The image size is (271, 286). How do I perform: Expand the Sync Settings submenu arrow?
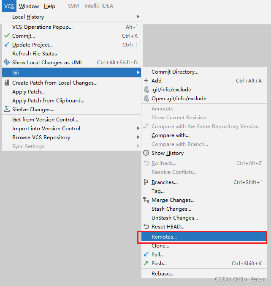tap(138, 146)
